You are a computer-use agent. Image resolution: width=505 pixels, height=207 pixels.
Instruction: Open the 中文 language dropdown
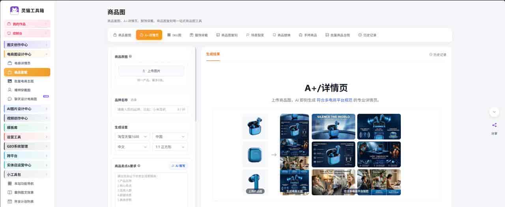(x=132, y=147)
